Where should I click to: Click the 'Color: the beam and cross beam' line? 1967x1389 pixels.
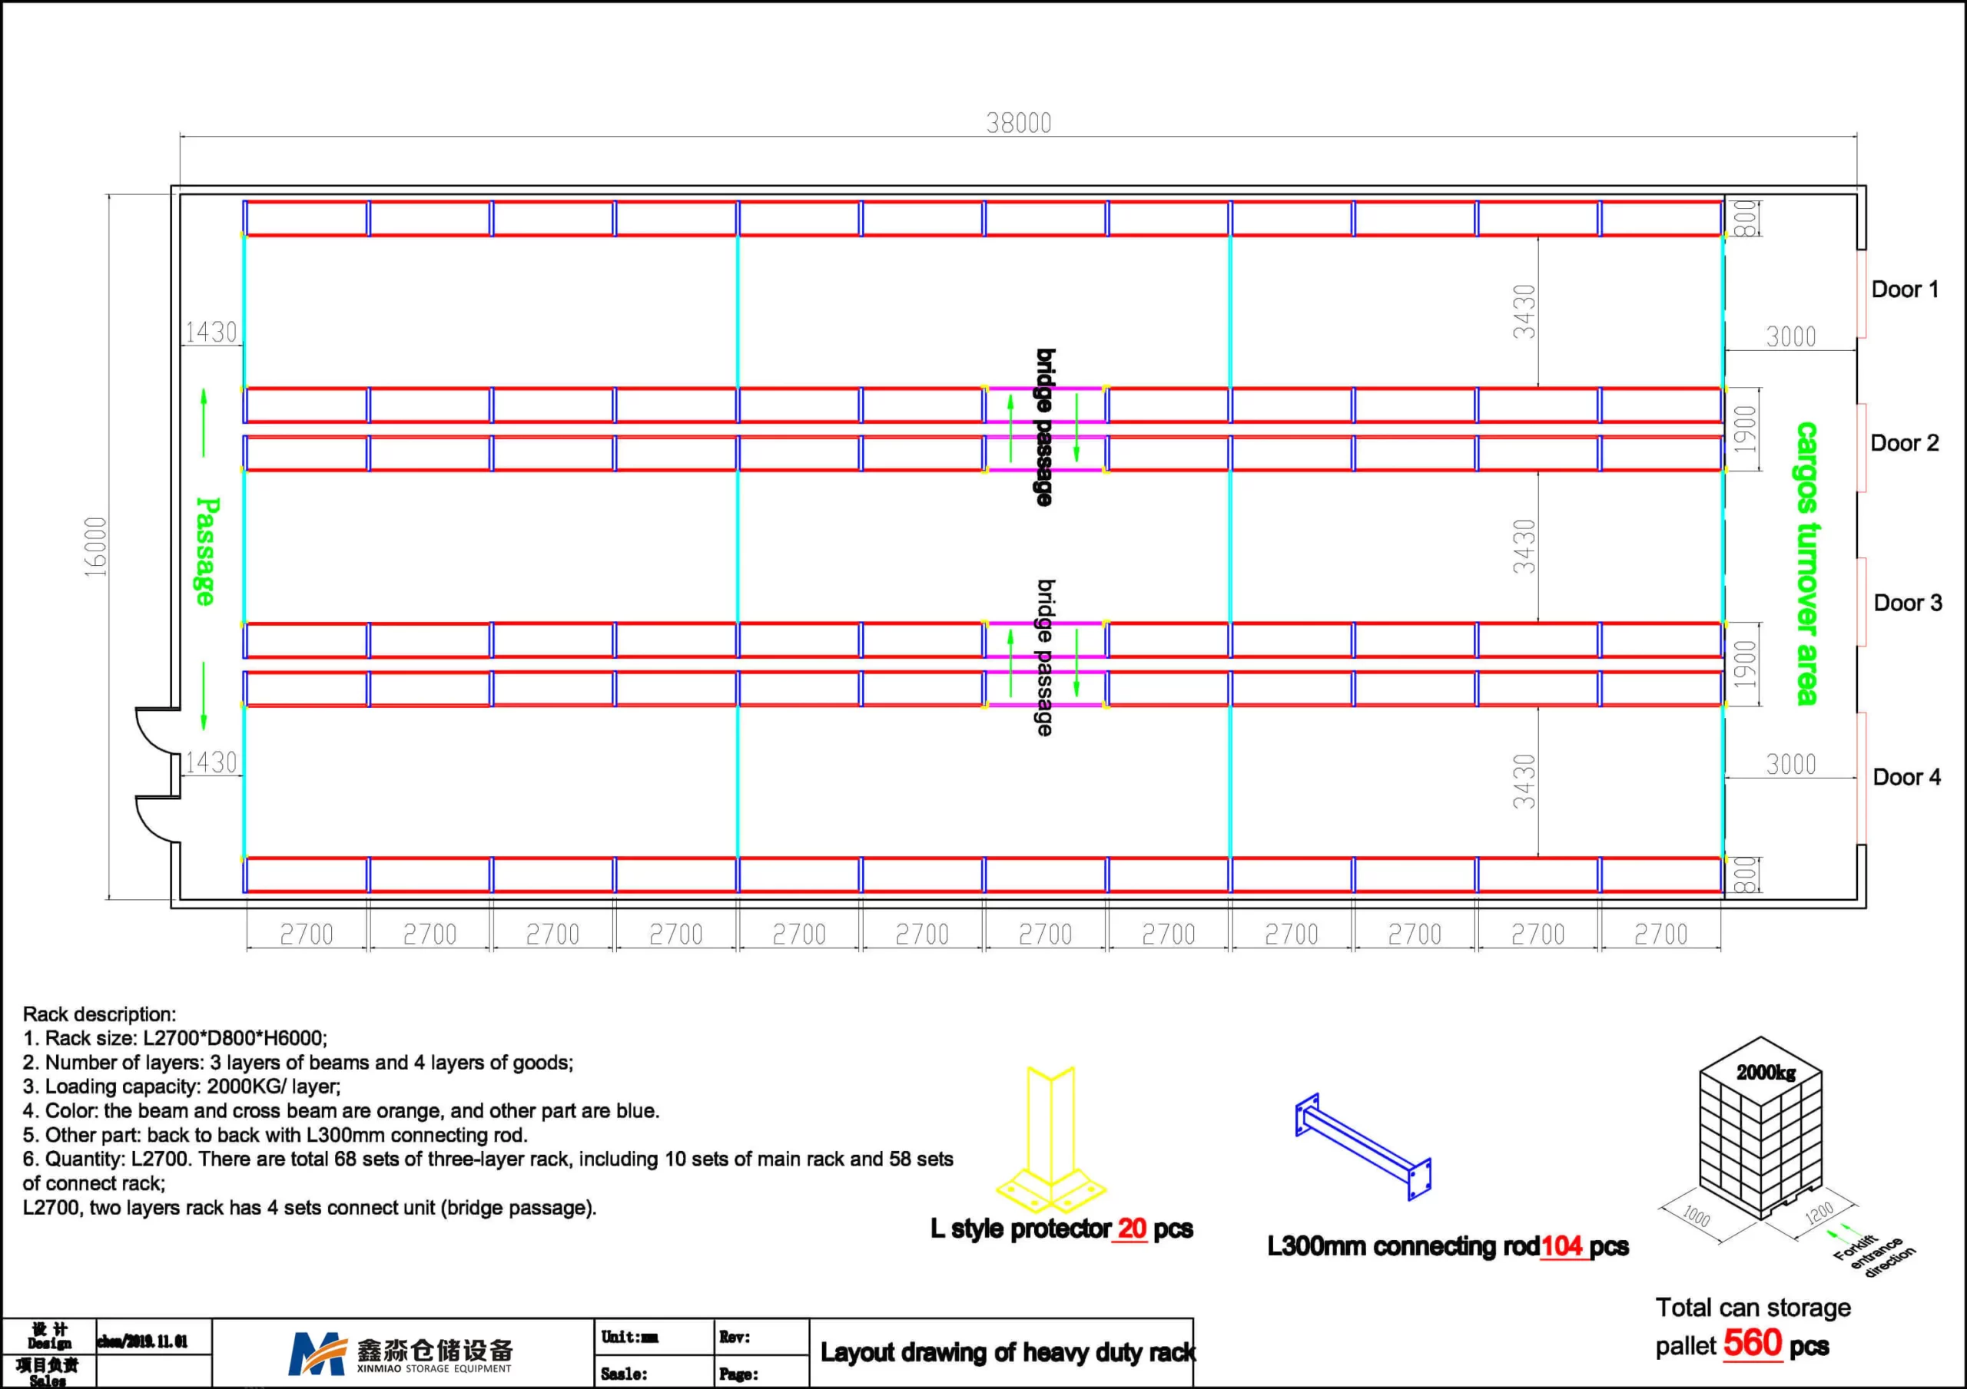[341, 1111]
